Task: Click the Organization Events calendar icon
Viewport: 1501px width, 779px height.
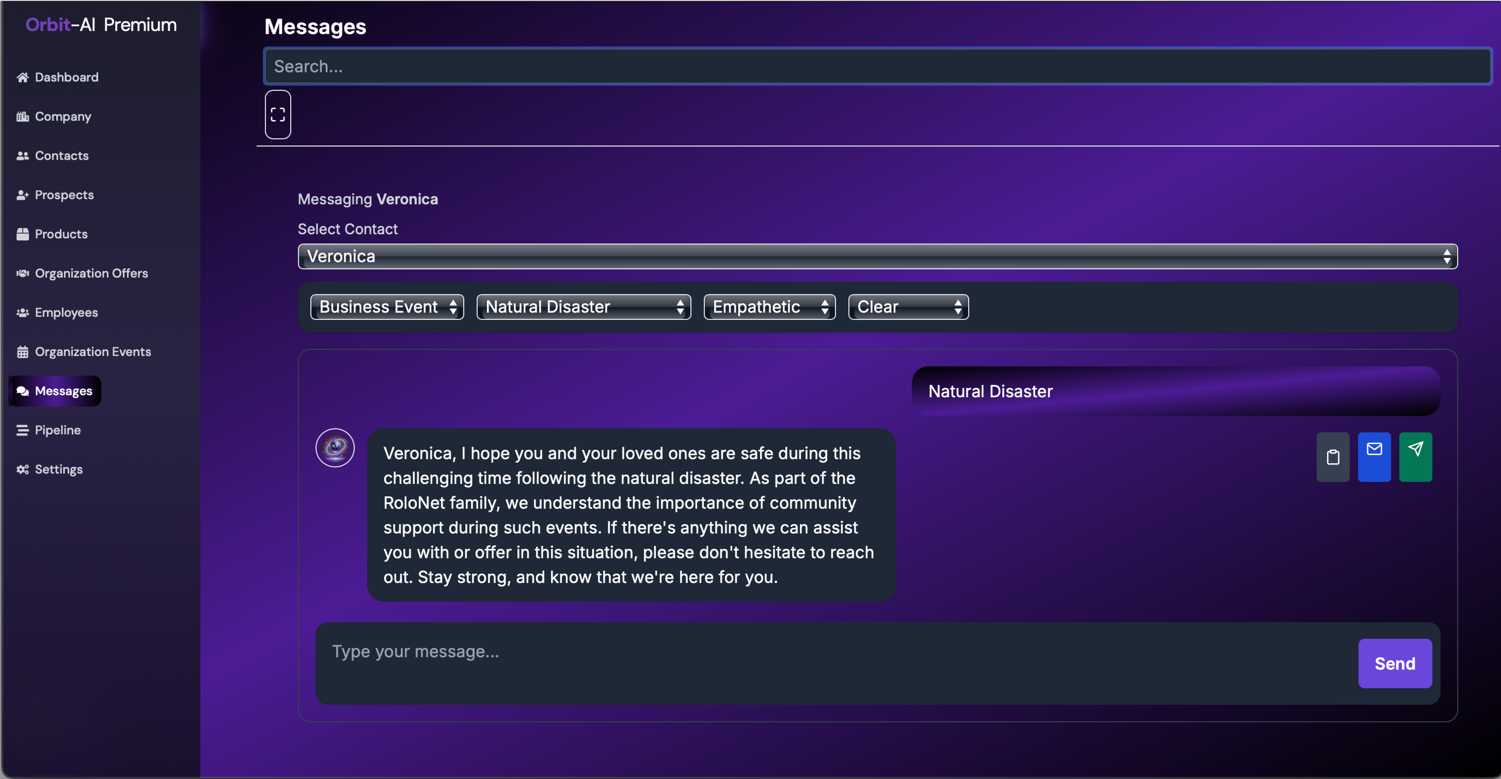Action: (x=23, y=352)
